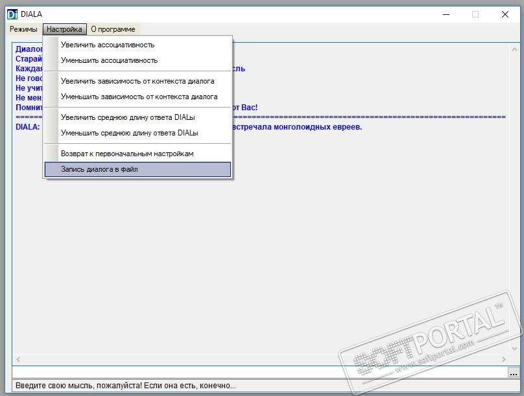This screenshot has width=524, height=396.
Task: Pick Увеличить среднюю длину ответа DIALы
Action: click(x=137, y=117)
